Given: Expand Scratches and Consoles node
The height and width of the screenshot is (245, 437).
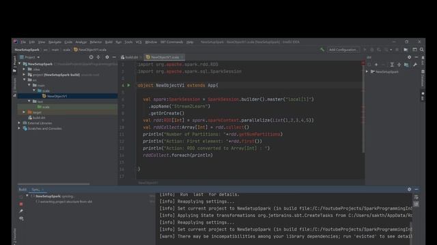Looking at the screenshot, I should (x=20, y=129).
